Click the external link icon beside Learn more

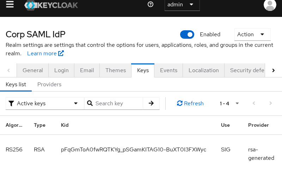click(x=61, y=53)
